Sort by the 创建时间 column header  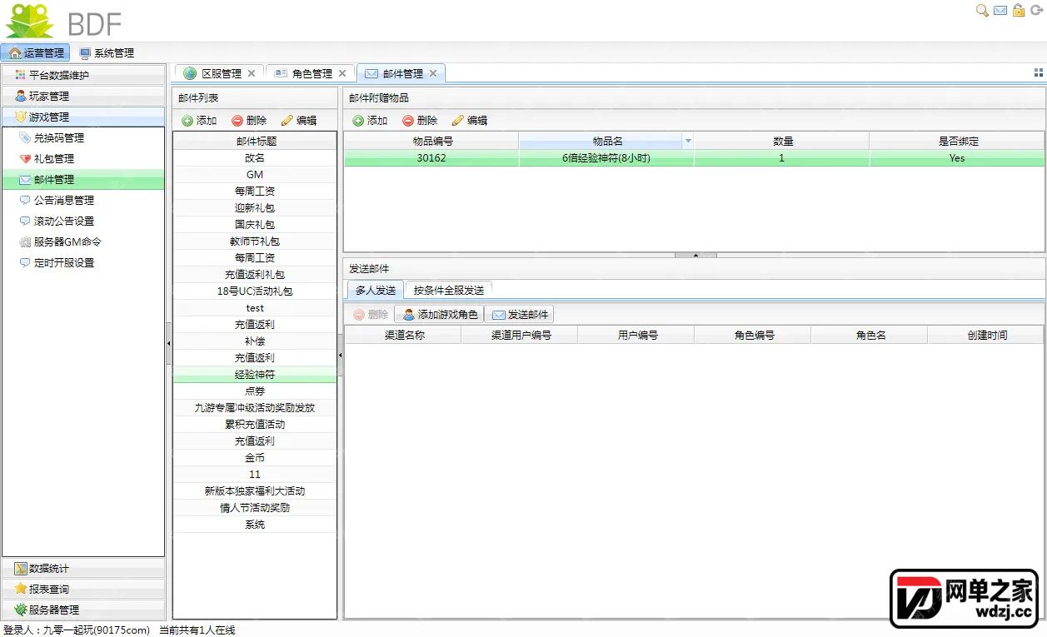click(x=986, y=335)
